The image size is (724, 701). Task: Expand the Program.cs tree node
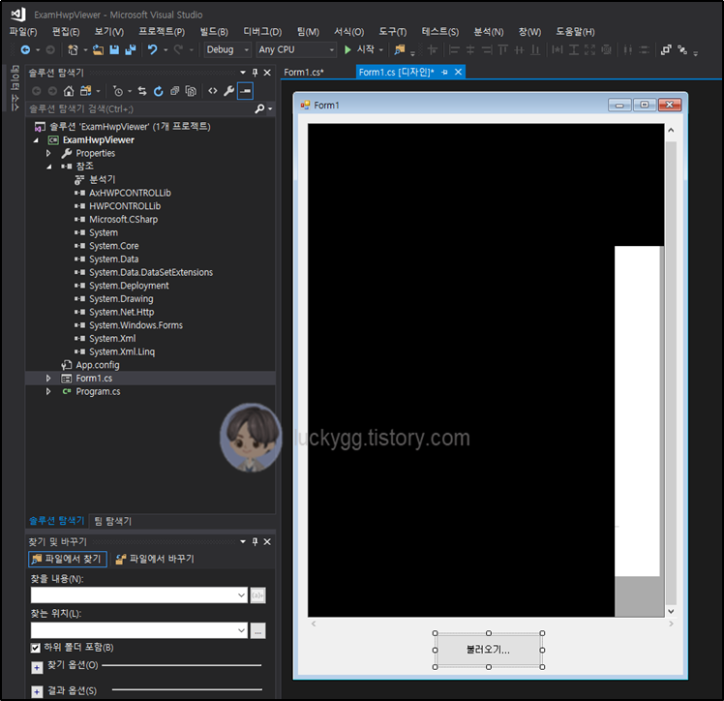(48, 391)
